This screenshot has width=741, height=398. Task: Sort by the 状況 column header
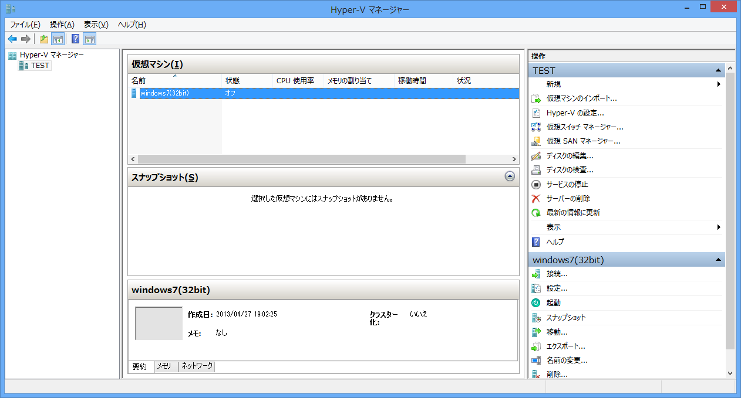(486, 80)
